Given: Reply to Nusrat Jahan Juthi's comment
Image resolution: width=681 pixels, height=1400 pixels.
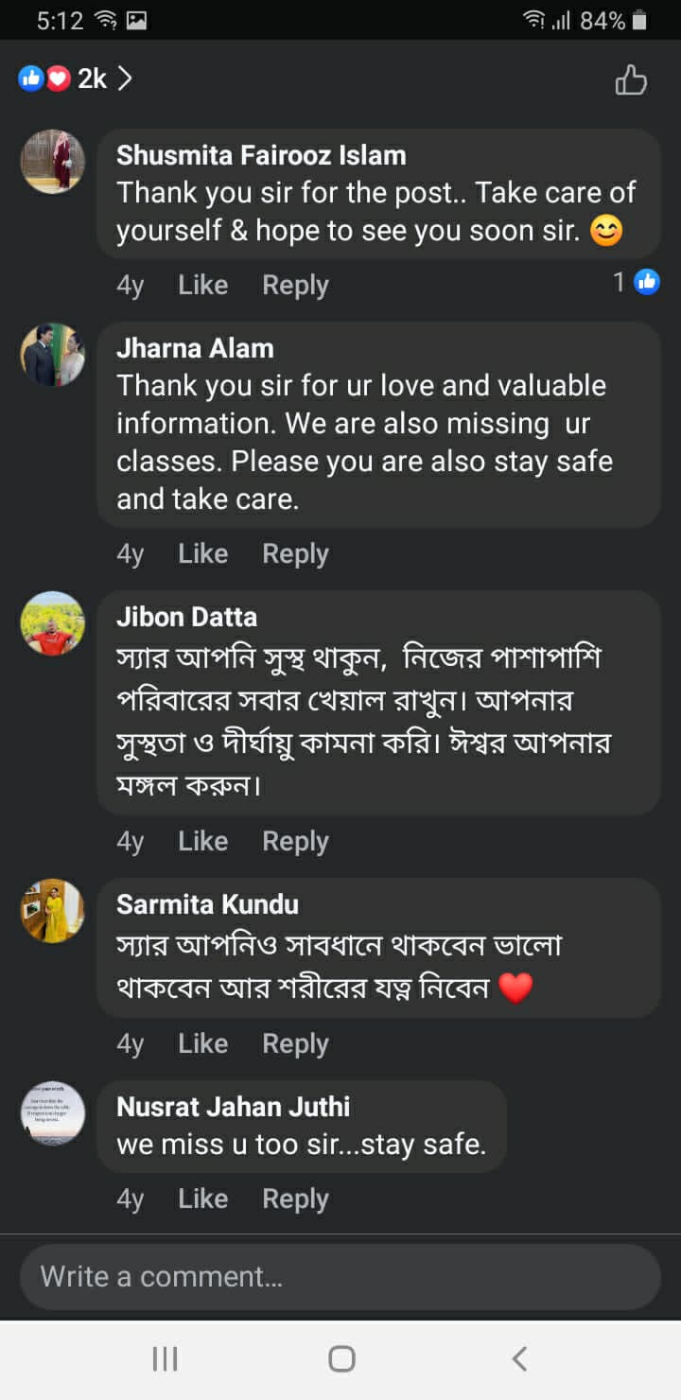Looking at the screenshot, I should coord(295,1199).
